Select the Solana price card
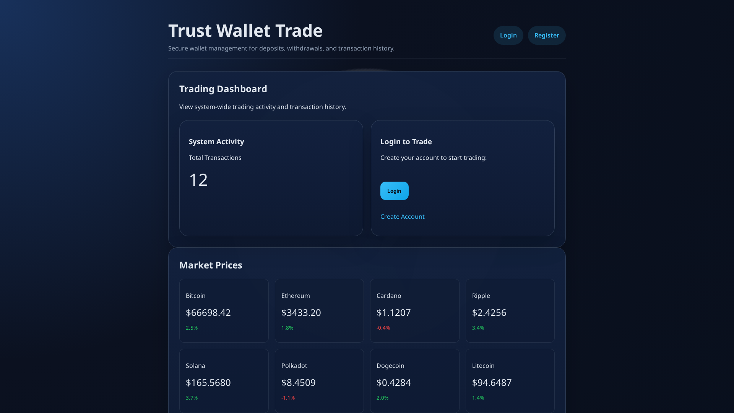 [224, 380]
